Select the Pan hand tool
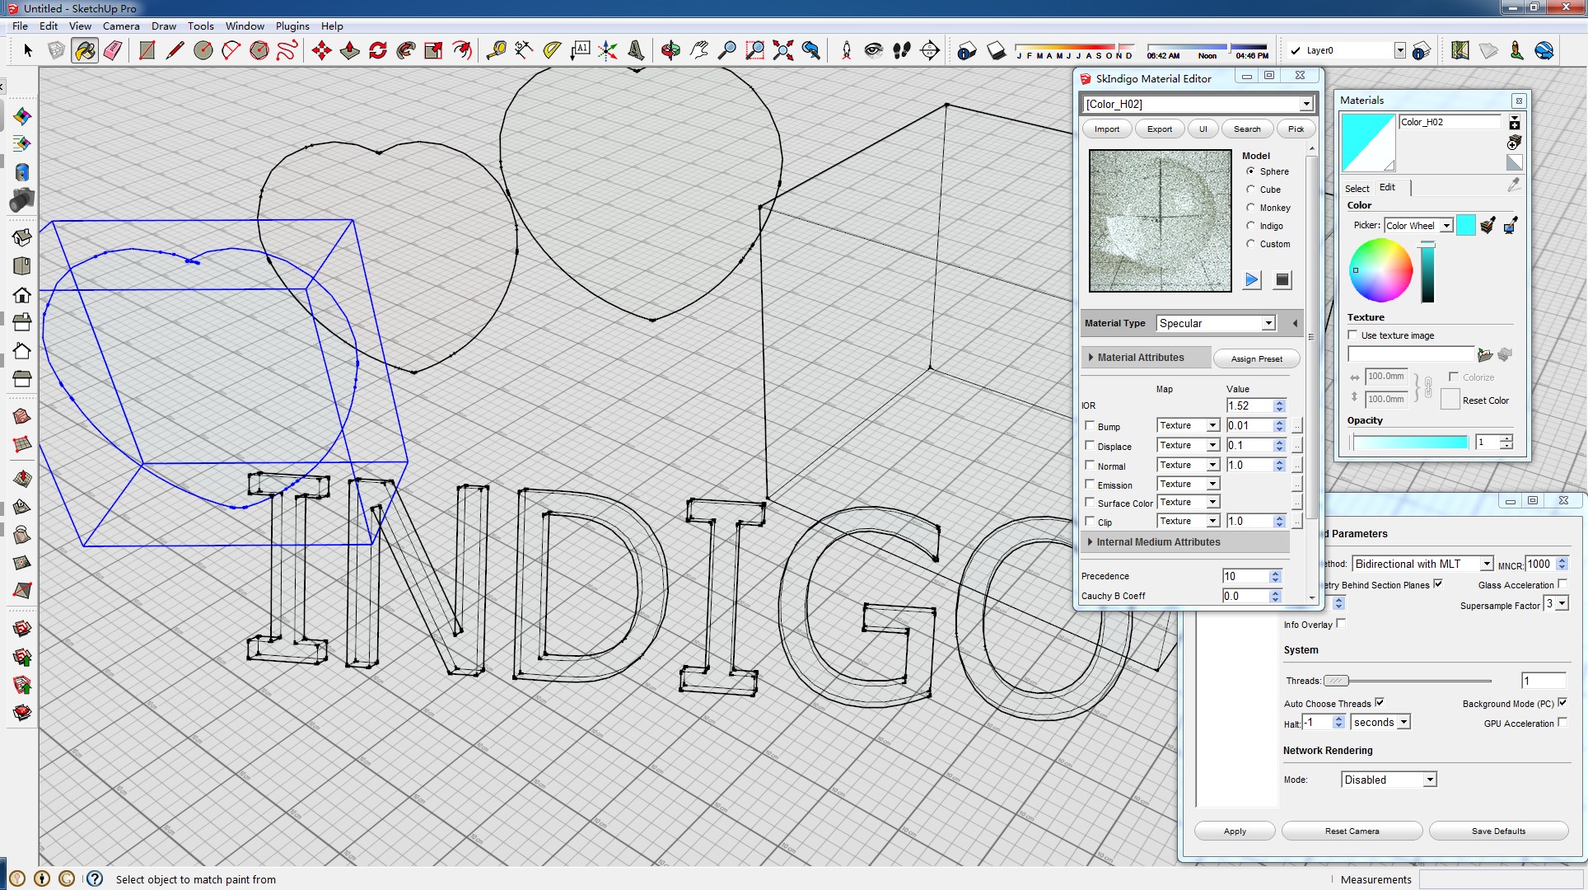Viewport: 1588px width, 890px height. point(698,51)
